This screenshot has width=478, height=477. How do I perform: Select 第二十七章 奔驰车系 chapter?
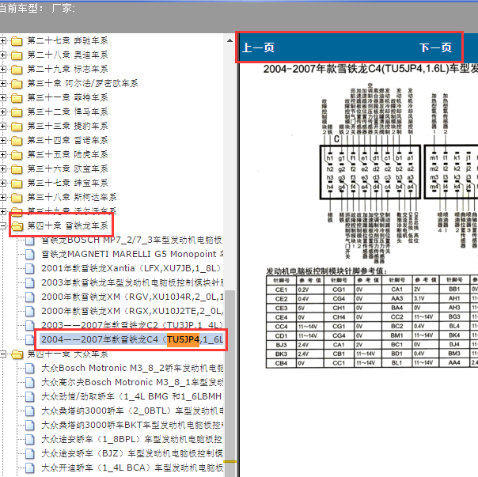click(x=68, y=40)
